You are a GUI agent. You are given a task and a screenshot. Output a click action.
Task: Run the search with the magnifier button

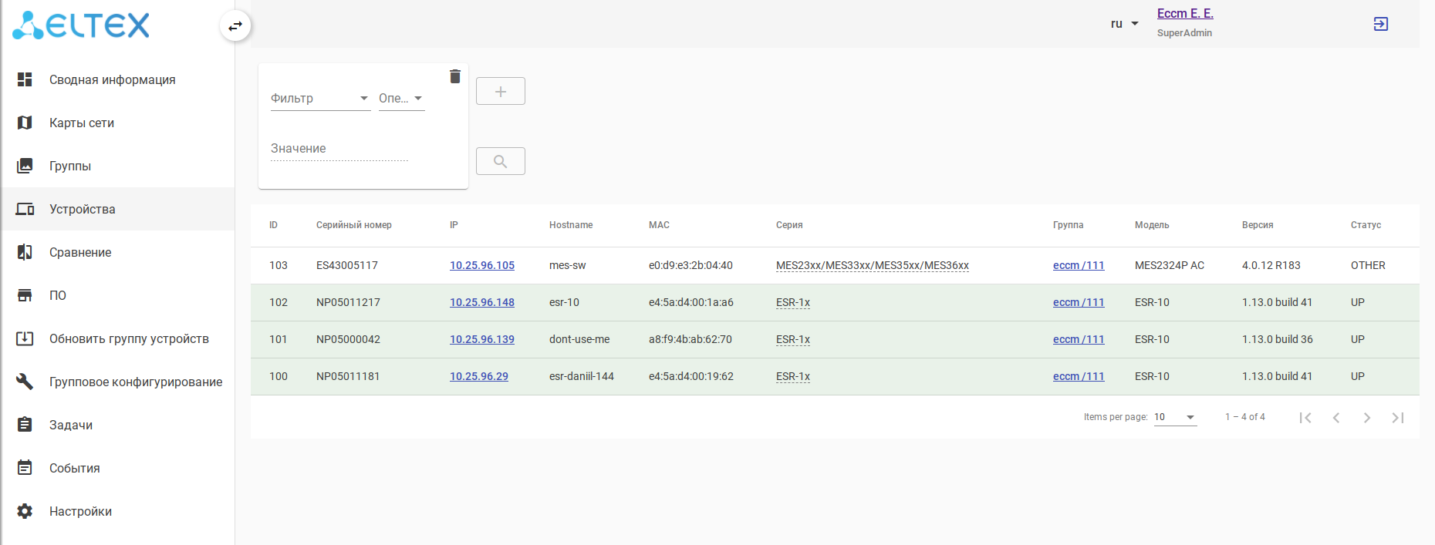click(500, 161)
